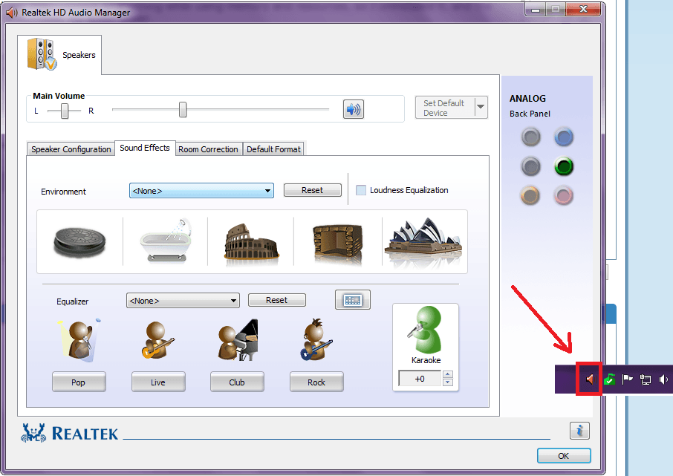Click the Realtek logo
The height and width of the screenshot is (476, 673).
tap(69, 433)
